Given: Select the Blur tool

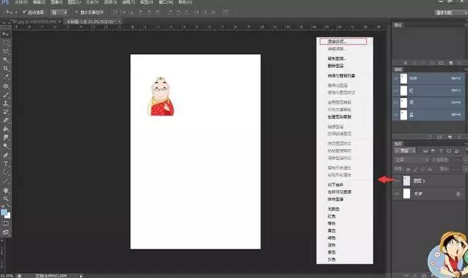Looking at the screenshot, I should (6, 138).
